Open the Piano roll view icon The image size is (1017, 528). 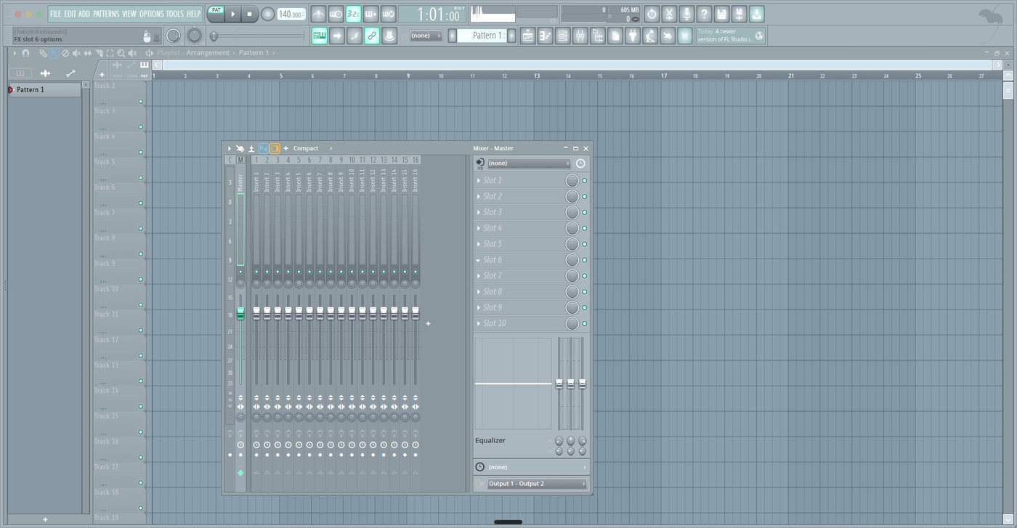(545, 36)
